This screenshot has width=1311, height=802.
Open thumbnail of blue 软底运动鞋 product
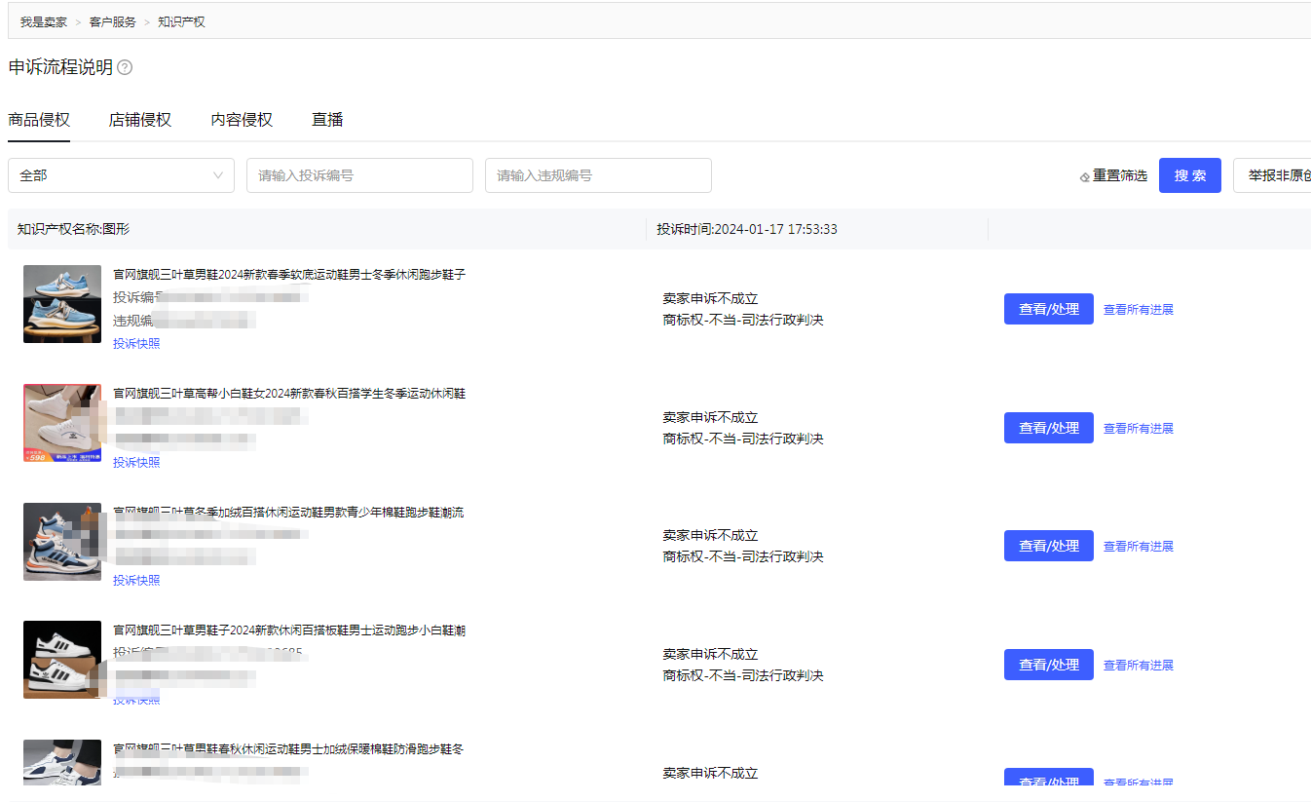point(62,304)
